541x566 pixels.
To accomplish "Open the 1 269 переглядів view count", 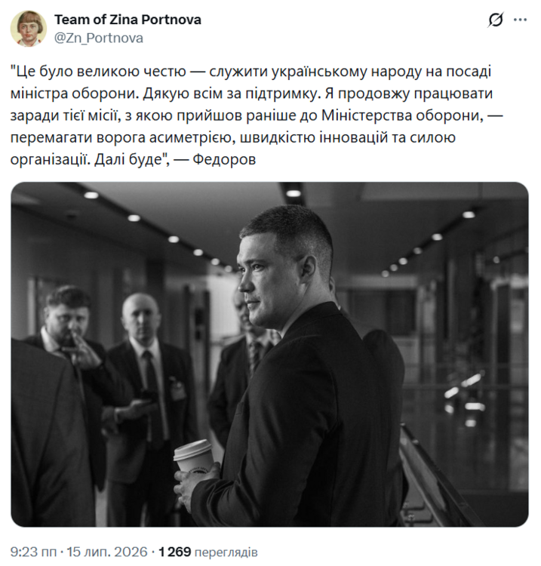I will (208, 552).
